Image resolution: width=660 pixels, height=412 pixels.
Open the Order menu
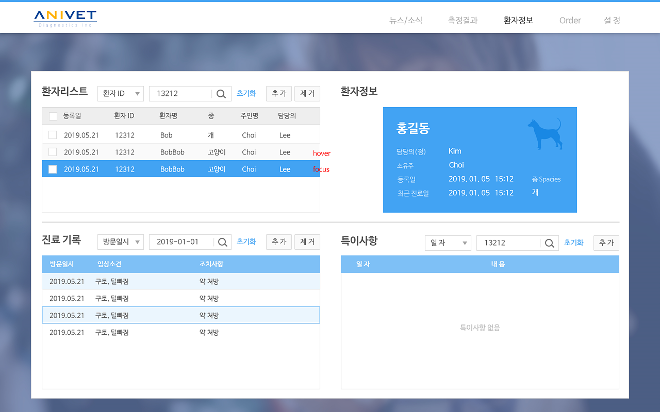pyautogui.click(x=570, y=21)
